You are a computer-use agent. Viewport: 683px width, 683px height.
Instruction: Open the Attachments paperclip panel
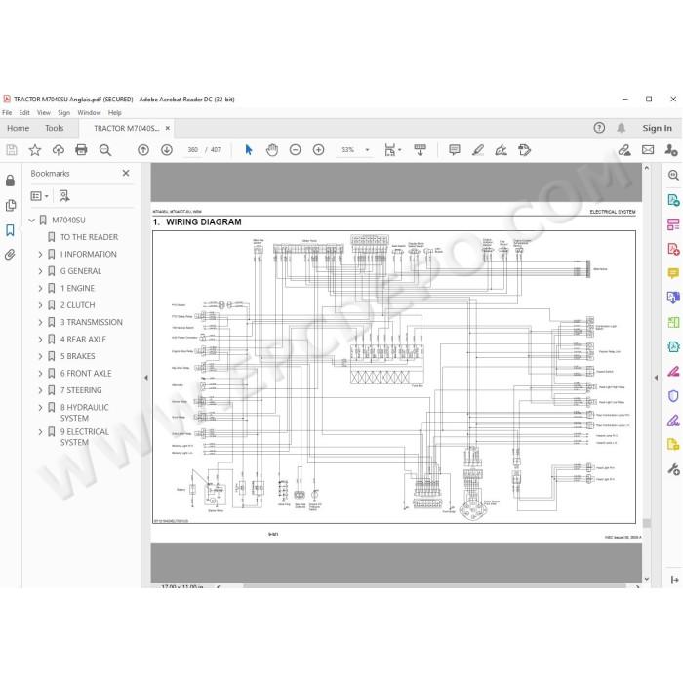point(10,255)
